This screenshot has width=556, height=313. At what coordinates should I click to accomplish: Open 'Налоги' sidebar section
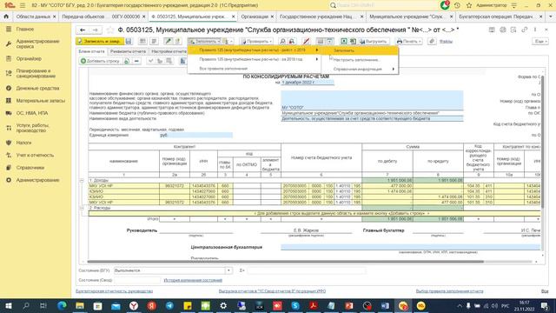23,143
